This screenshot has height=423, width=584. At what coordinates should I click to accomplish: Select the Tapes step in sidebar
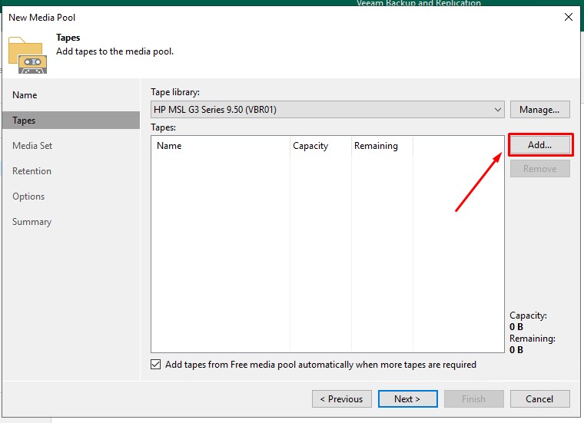24,121
